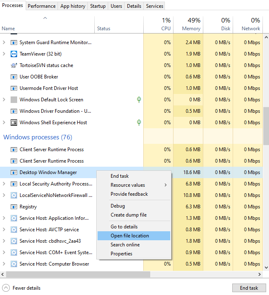Click the TortoiseSVN status cache icon
This screenshot has height=295, width=269.
[x=14, y=65]
